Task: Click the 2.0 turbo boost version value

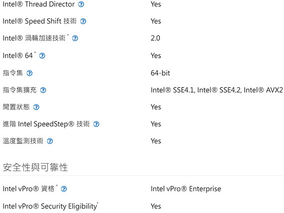Action: (155, 38)
